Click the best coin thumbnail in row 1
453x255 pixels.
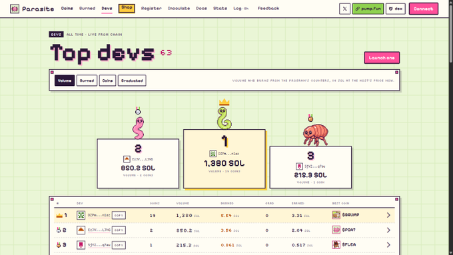pyautogui.click(x=336, y=215)
